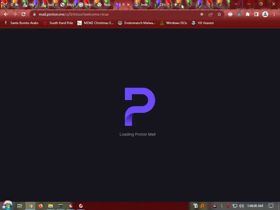Click the TB tray icon

coord(196,206)
